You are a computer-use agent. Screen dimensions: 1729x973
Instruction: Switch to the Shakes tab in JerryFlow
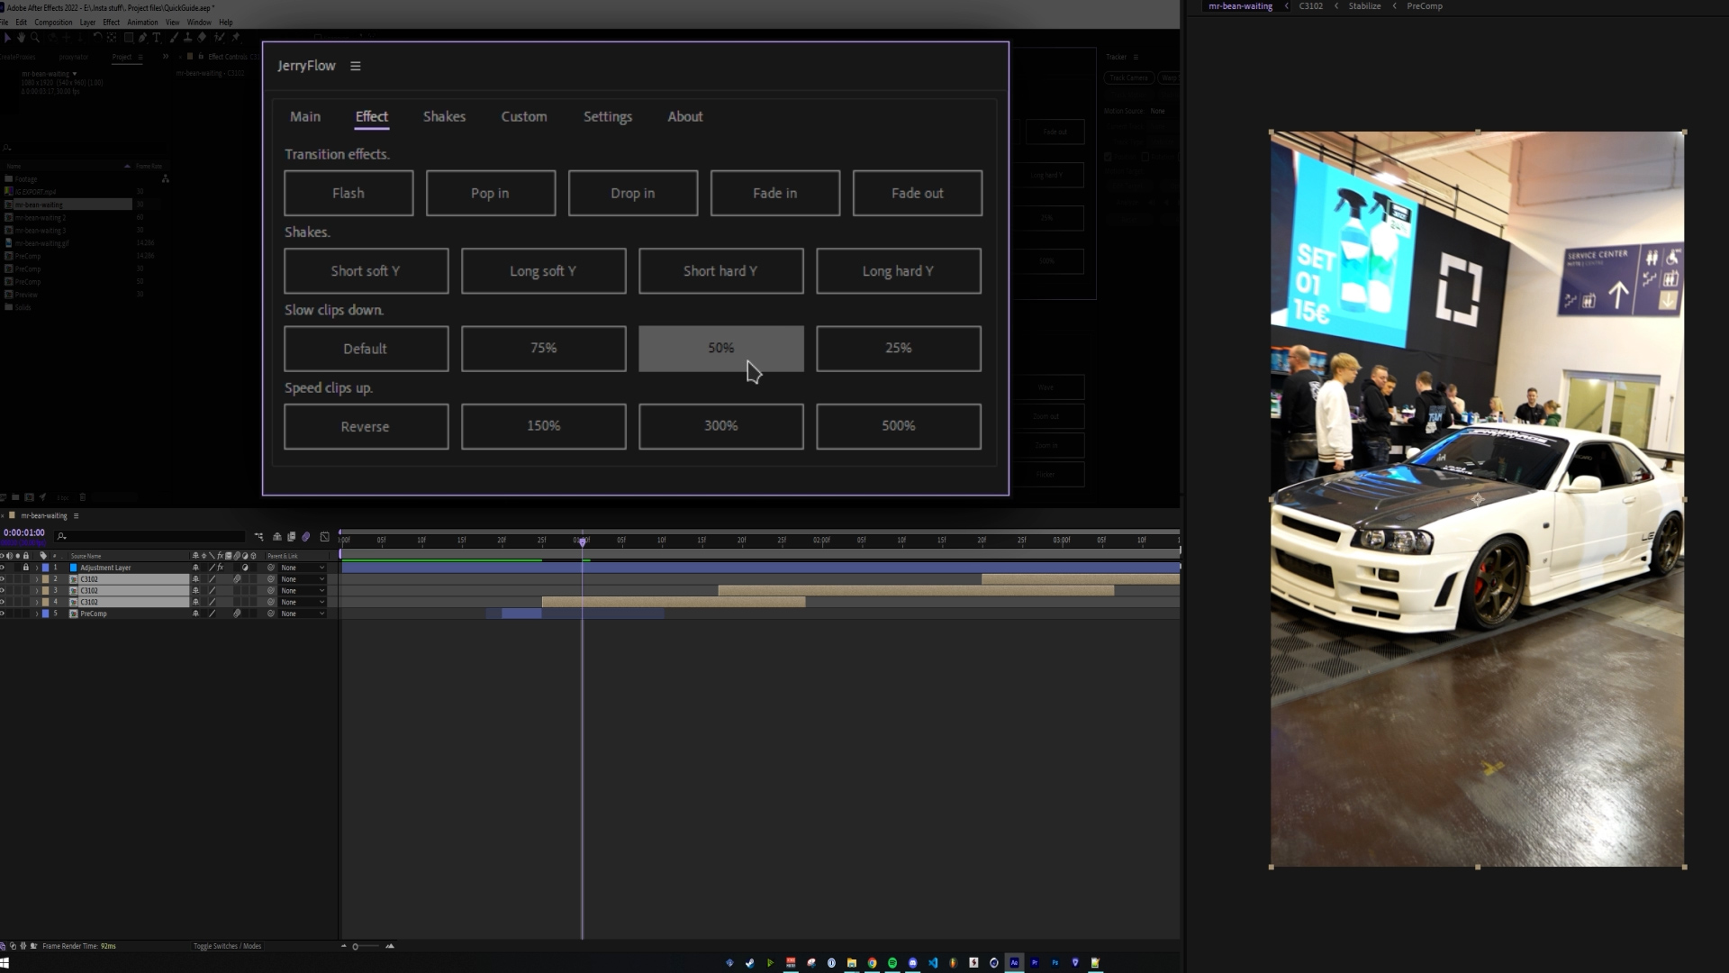444,117
